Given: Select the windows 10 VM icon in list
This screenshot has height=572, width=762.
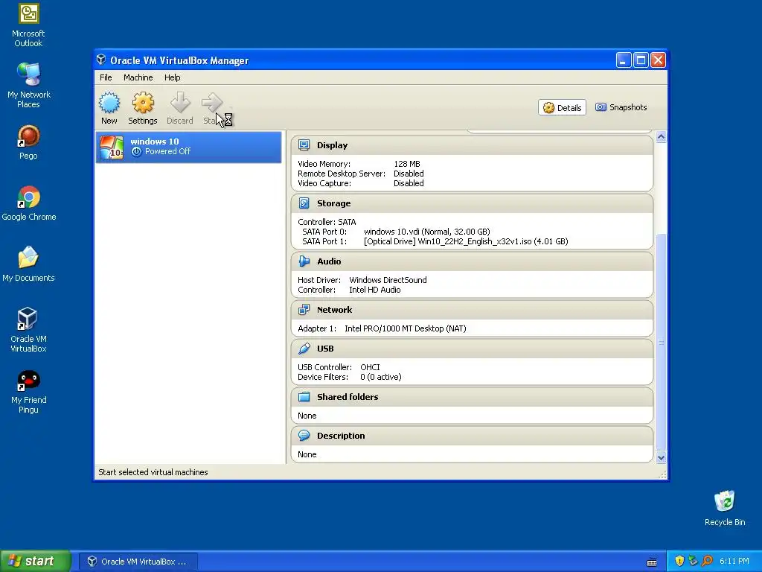Looking at the screenshot, I should pyautogui.click(x=112, y=147).
